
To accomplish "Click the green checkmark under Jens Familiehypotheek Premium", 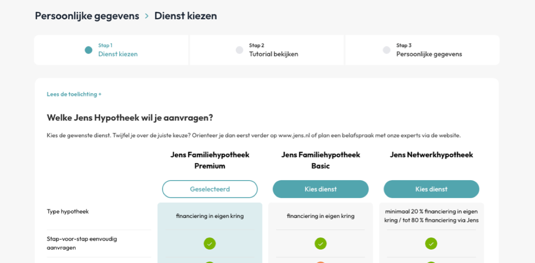I will (210, 243).
